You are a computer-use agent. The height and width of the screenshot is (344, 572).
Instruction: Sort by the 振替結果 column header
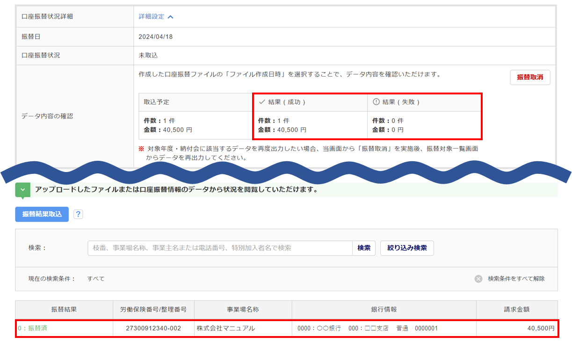click(x=64, y=309)
